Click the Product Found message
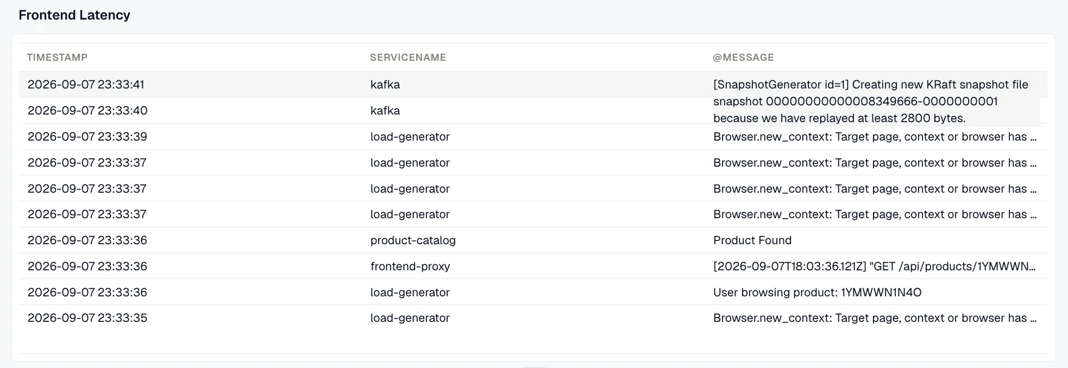This screenshot has height=368, width=1068. coord(752,240)
